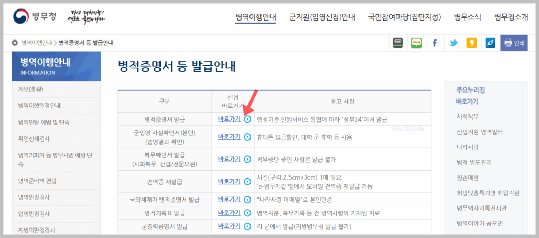Open the 병무소식 top menu
539x238 pixels.
pos(467,17)
